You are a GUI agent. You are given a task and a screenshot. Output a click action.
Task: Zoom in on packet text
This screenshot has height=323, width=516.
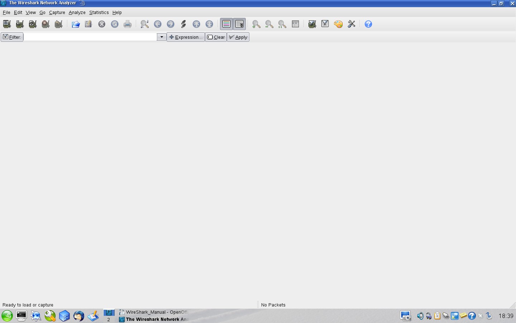click(x=257, y=24)
